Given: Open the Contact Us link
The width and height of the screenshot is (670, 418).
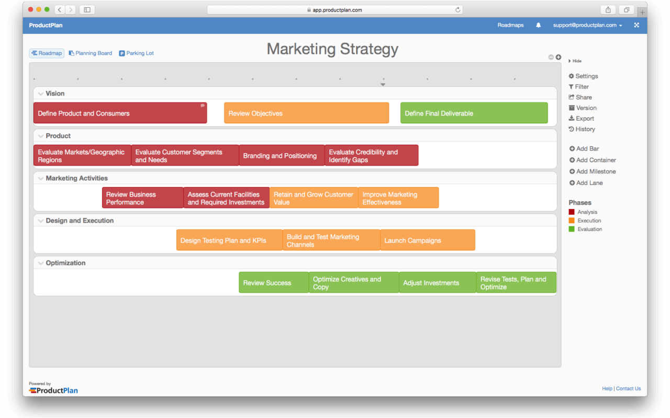Looking at the screenshot, I should click(628, 388).
